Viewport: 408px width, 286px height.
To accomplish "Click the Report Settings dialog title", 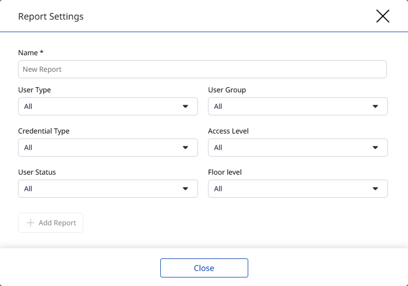I will coord(51,17).
